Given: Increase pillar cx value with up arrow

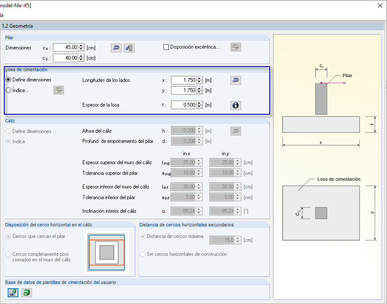Looking at the screenshot, I should 81,46.
